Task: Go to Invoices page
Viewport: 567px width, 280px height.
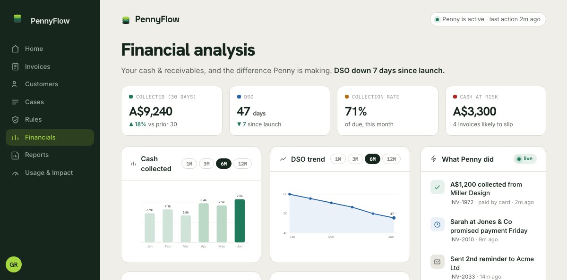Action: coord(50,66)
